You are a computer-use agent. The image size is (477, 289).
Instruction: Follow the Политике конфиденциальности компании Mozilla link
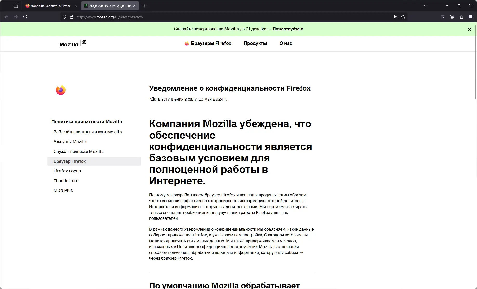point(224,247)
